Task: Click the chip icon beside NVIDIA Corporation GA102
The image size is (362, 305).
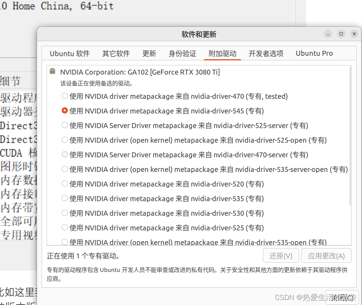Action: tap(52, 72)
